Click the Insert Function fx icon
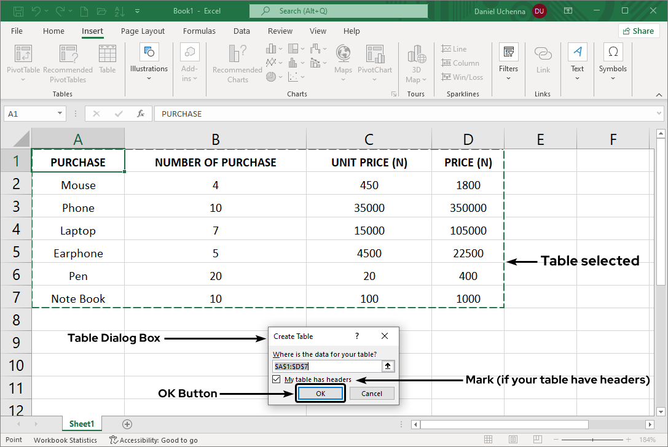The image size is (668, 447). pyautogui.click(x=141, y=114)
